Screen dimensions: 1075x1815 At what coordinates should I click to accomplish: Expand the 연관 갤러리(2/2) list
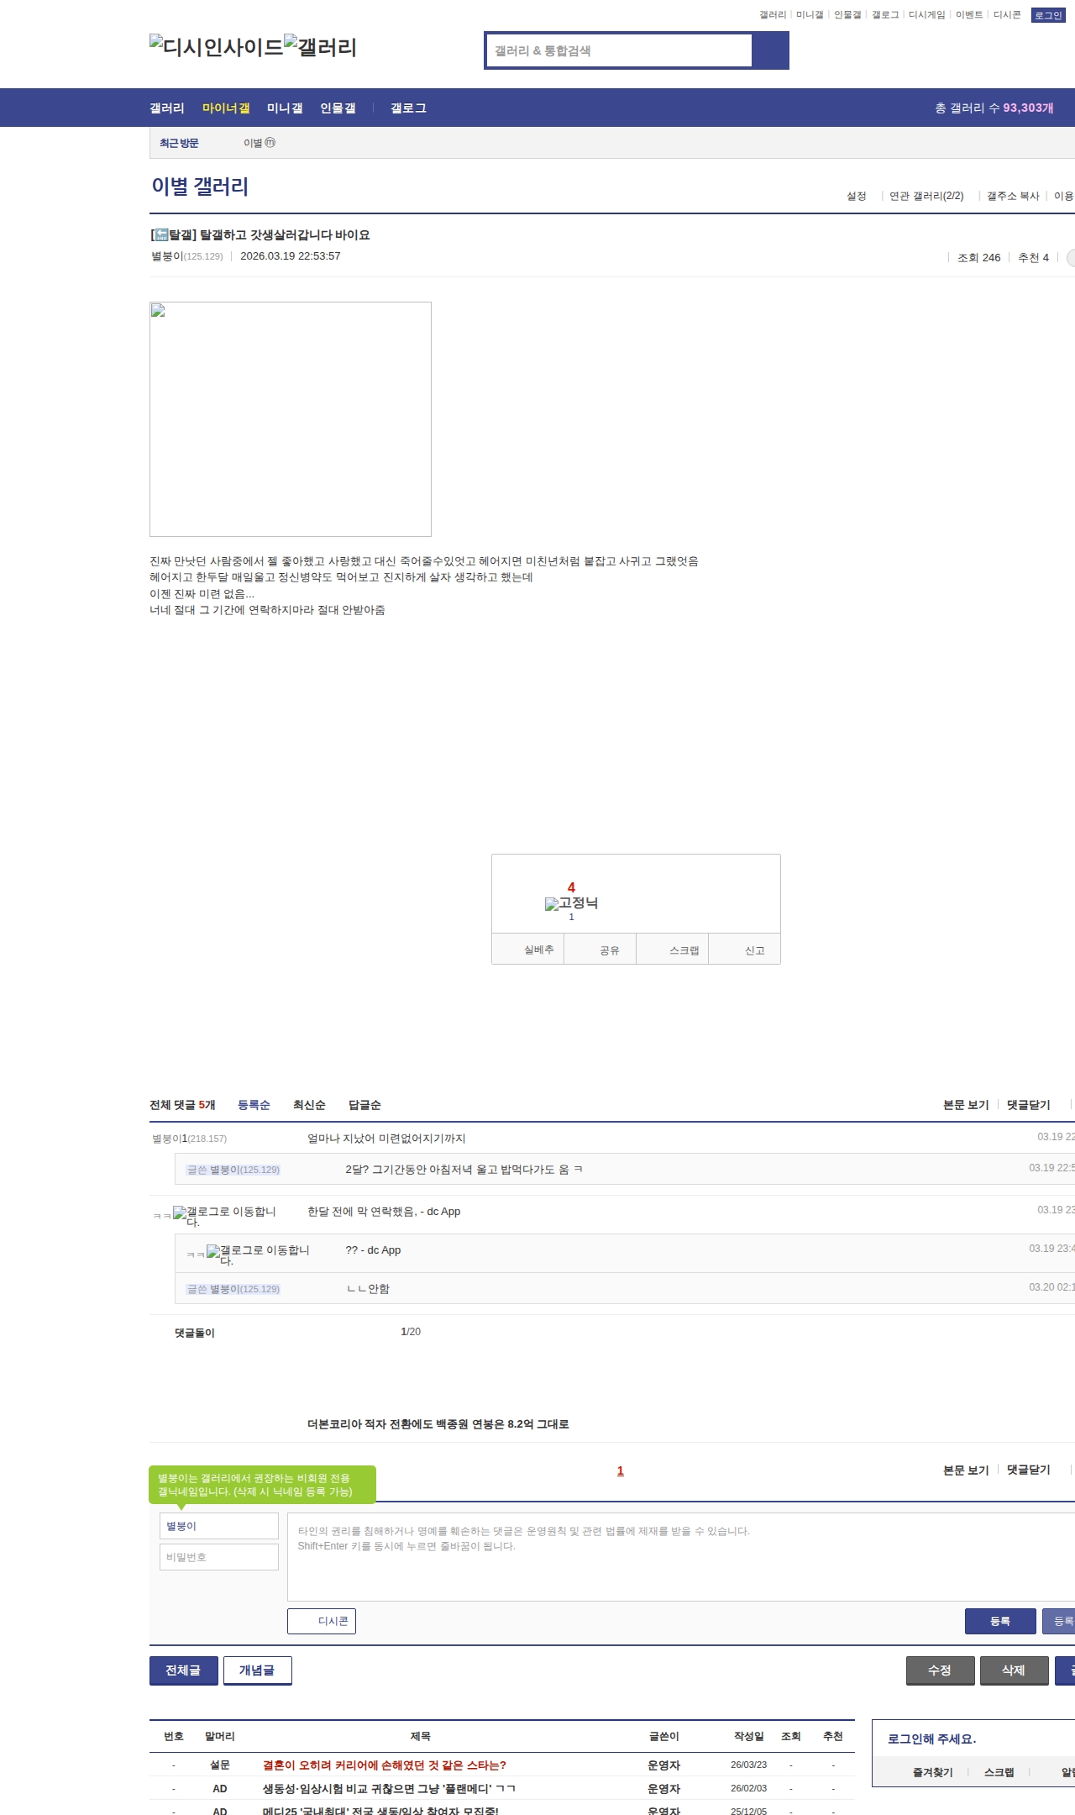pyautogui.click(x=926, y=196)
